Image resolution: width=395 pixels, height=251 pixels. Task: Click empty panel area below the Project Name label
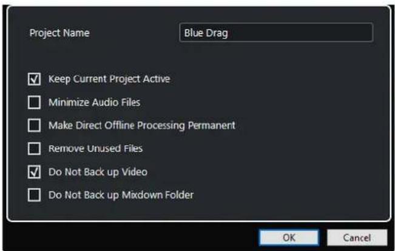coord(76,55)
